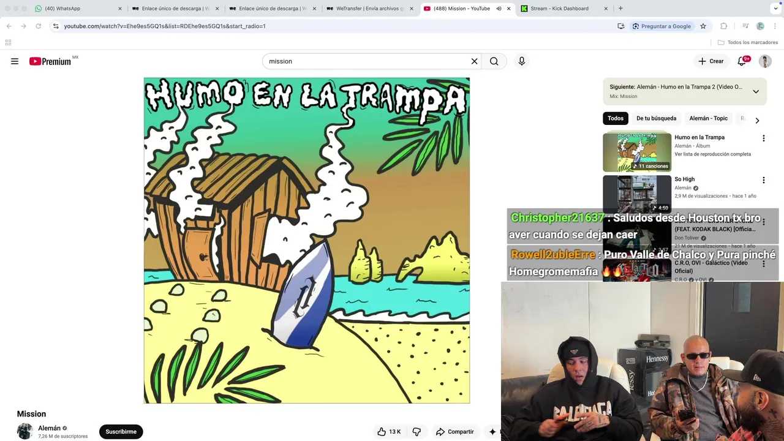Run the search with the magnifier button
This screenshot has height=441, width=784.
tap(494, 61)
